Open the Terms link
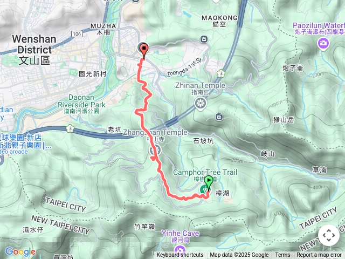345x259 pixels. 282,255
